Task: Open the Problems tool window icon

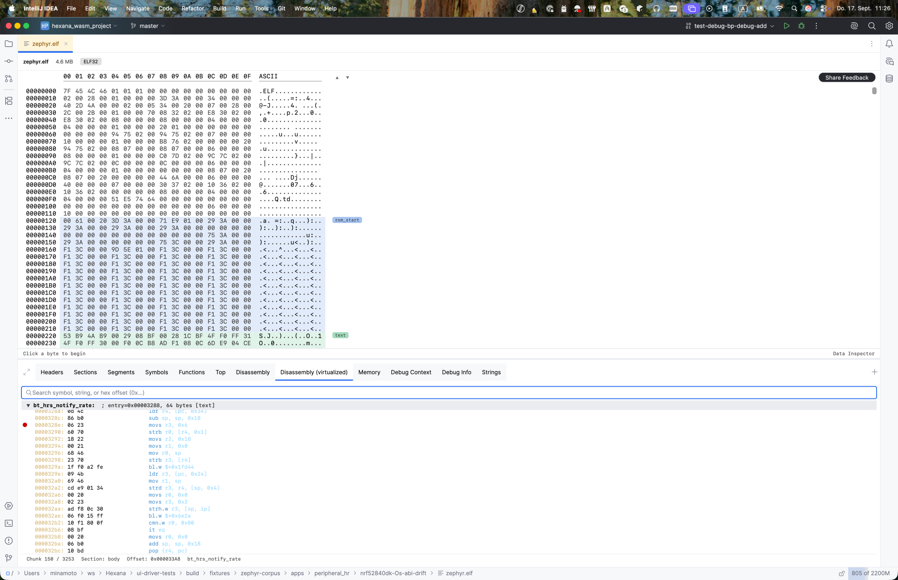Action: pos(9,541)
